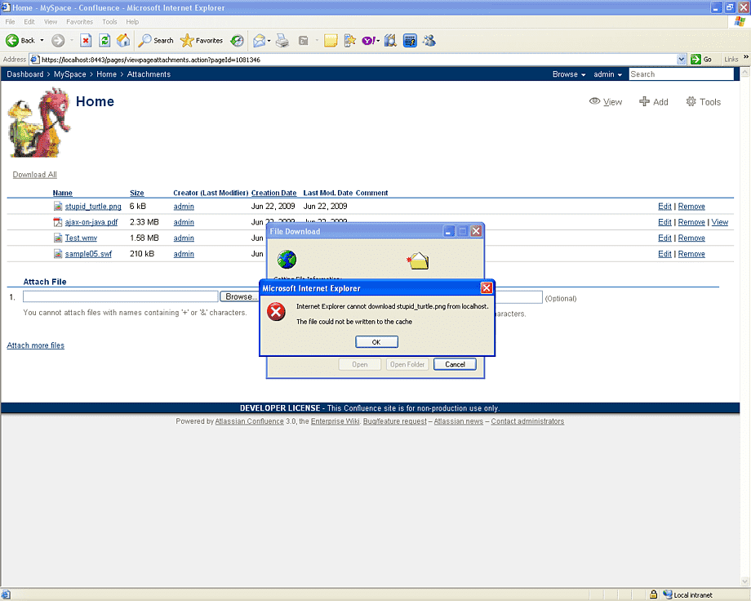Close the Internet Explorer error dialog
The image size is (751, 601).
[x=487, y=287]
